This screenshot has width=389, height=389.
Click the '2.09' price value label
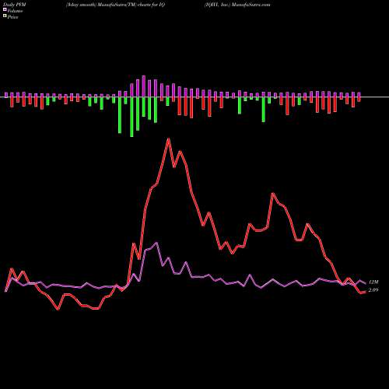tap(373, 290)
